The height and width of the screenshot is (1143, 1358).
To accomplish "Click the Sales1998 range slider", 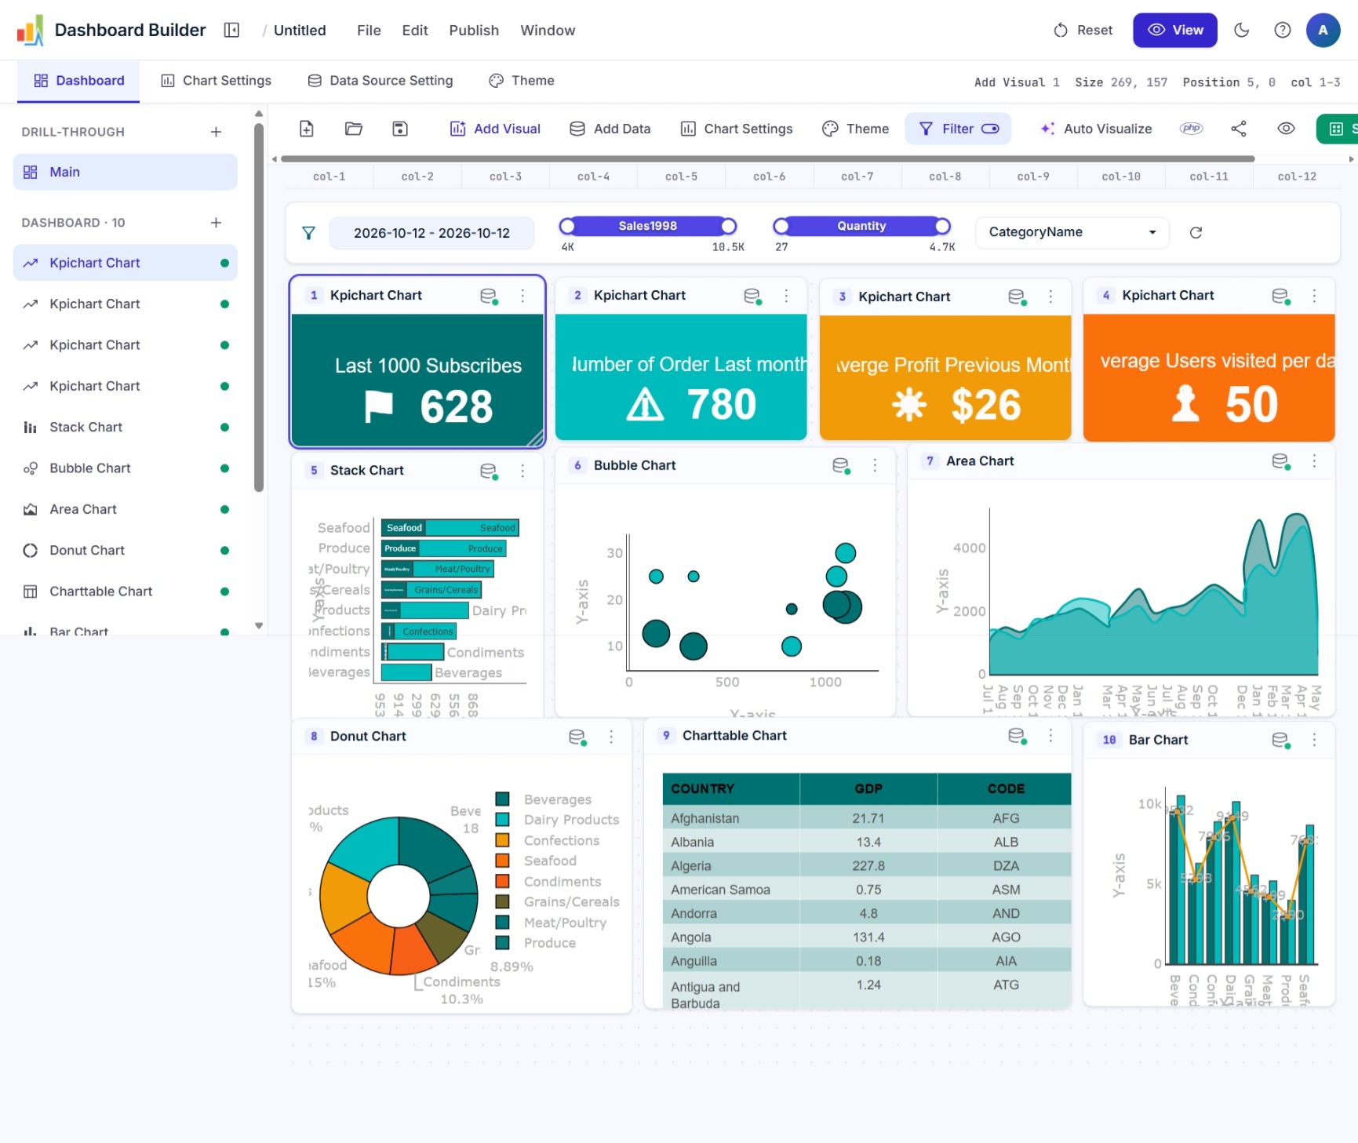I will coord(648,226).
